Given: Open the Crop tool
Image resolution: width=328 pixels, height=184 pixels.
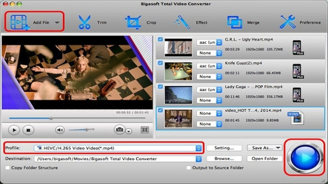Looking at the screenshot, I should coord(133,22).
